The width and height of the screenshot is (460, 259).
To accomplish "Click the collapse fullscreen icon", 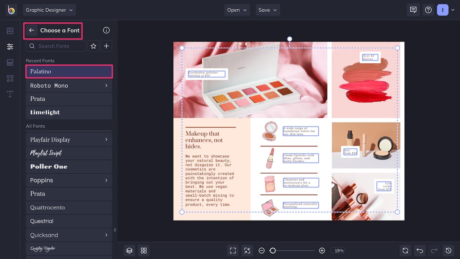I will [248, 251].
